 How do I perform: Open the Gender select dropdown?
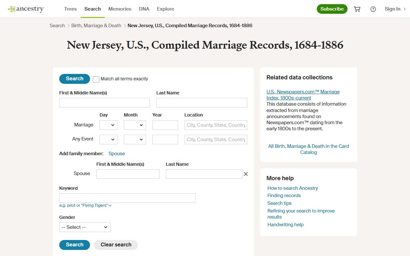point(85,227)
